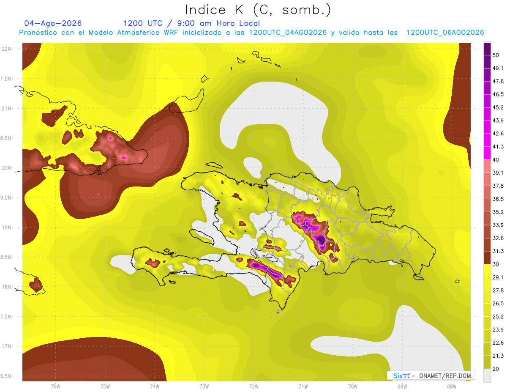Click the "76W" longitude label
This screenshot has width=507, height=392.
click(55, 387)
